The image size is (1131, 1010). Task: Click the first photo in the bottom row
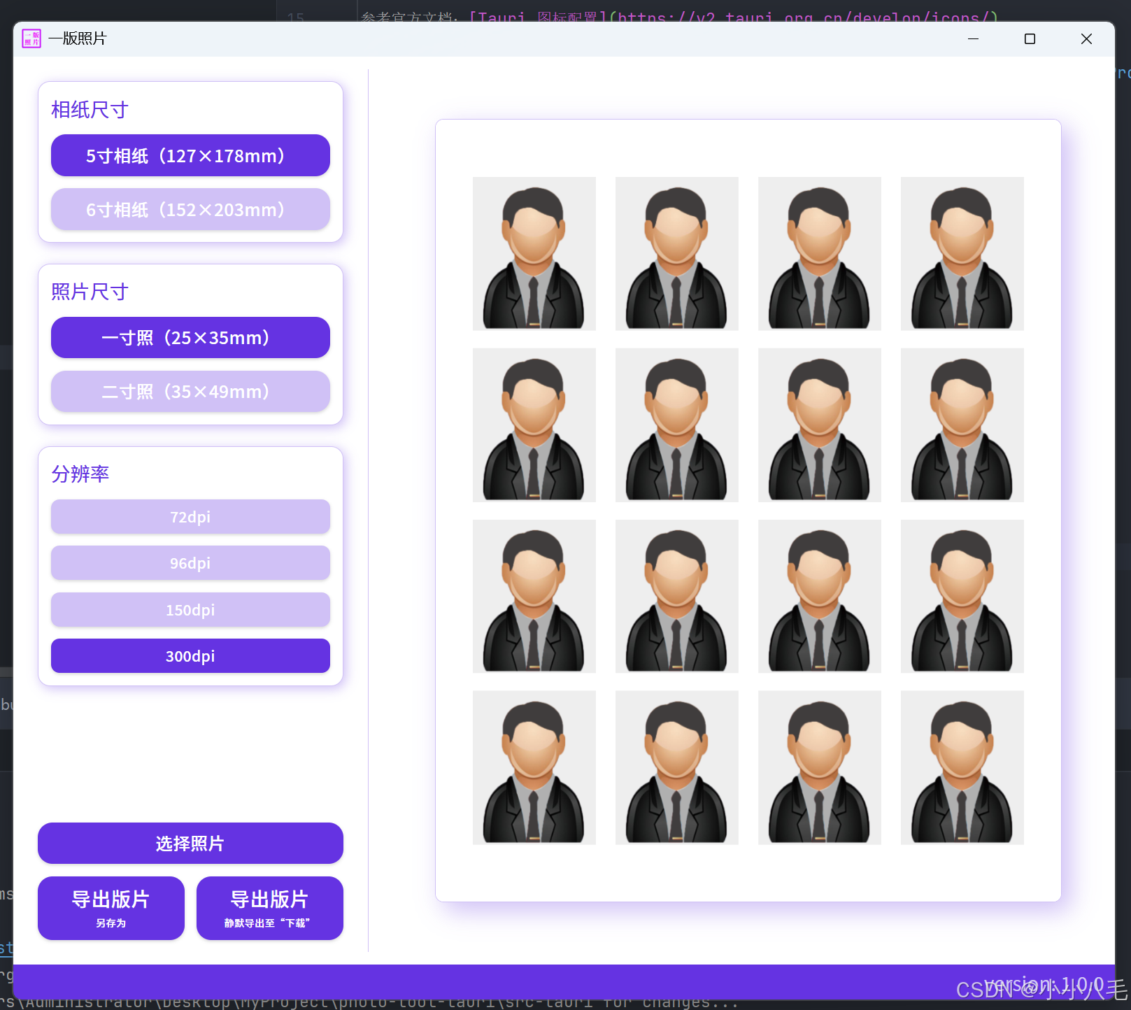534,767
